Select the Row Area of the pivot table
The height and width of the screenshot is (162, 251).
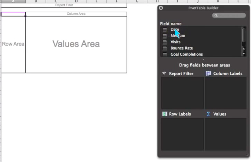[13, 44]
